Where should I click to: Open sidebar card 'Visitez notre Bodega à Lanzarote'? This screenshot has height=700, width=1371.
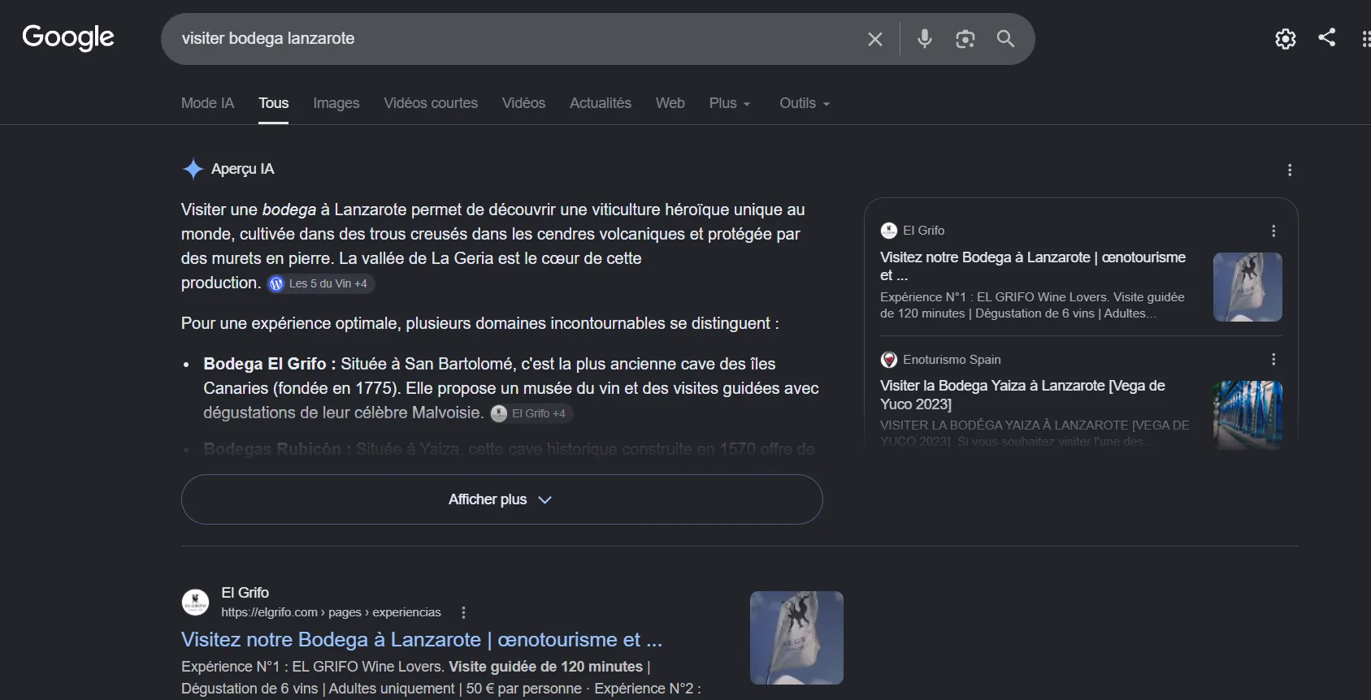(x=1033, y=266)
